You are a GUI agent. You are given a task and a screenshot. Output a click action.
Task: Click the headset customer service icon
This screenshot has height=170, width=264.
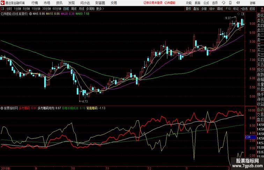pos(223,3)
